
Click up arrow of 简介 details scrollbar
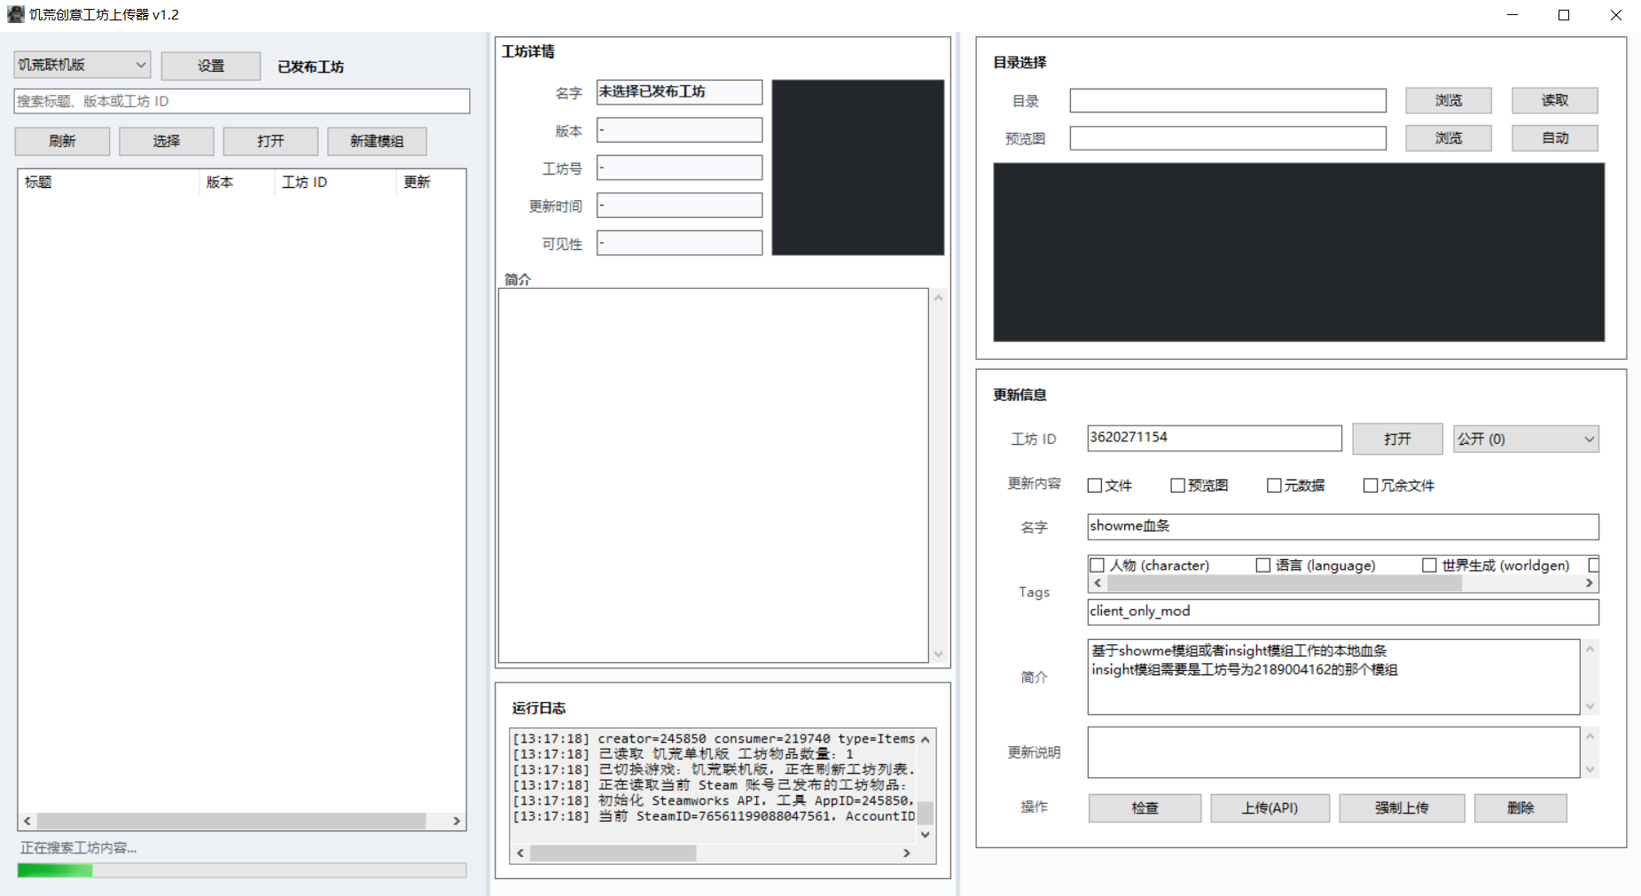pos(938,298)
